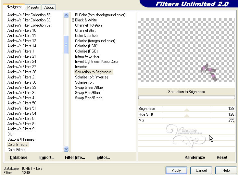Select Andrew's Filters 24

(22, 62)
